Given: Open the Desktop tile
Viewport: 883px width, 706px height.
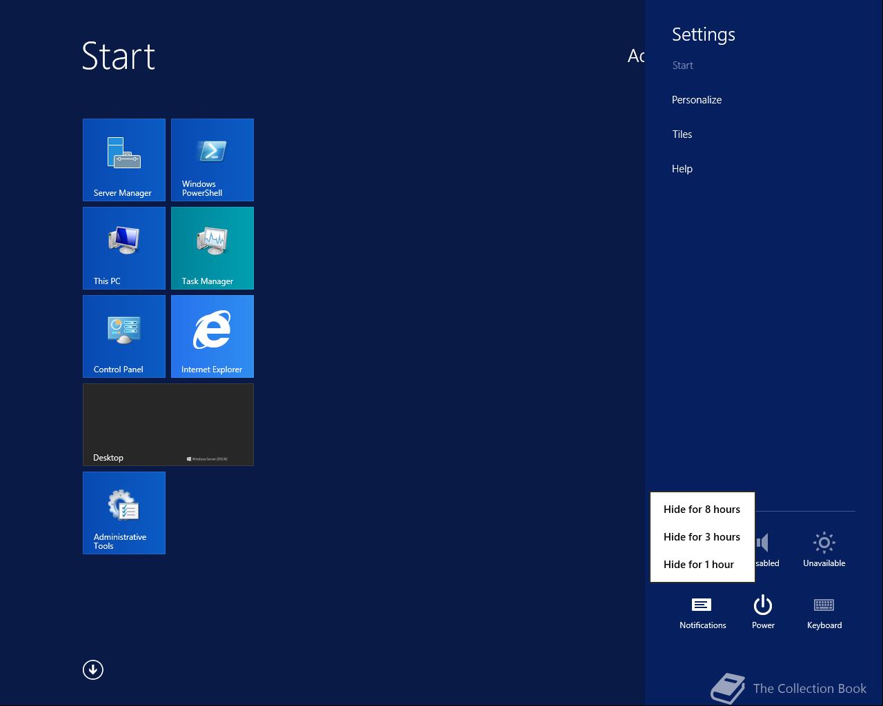Looking at the screenshot, I should pyautogui.click(x=168, y=425).
